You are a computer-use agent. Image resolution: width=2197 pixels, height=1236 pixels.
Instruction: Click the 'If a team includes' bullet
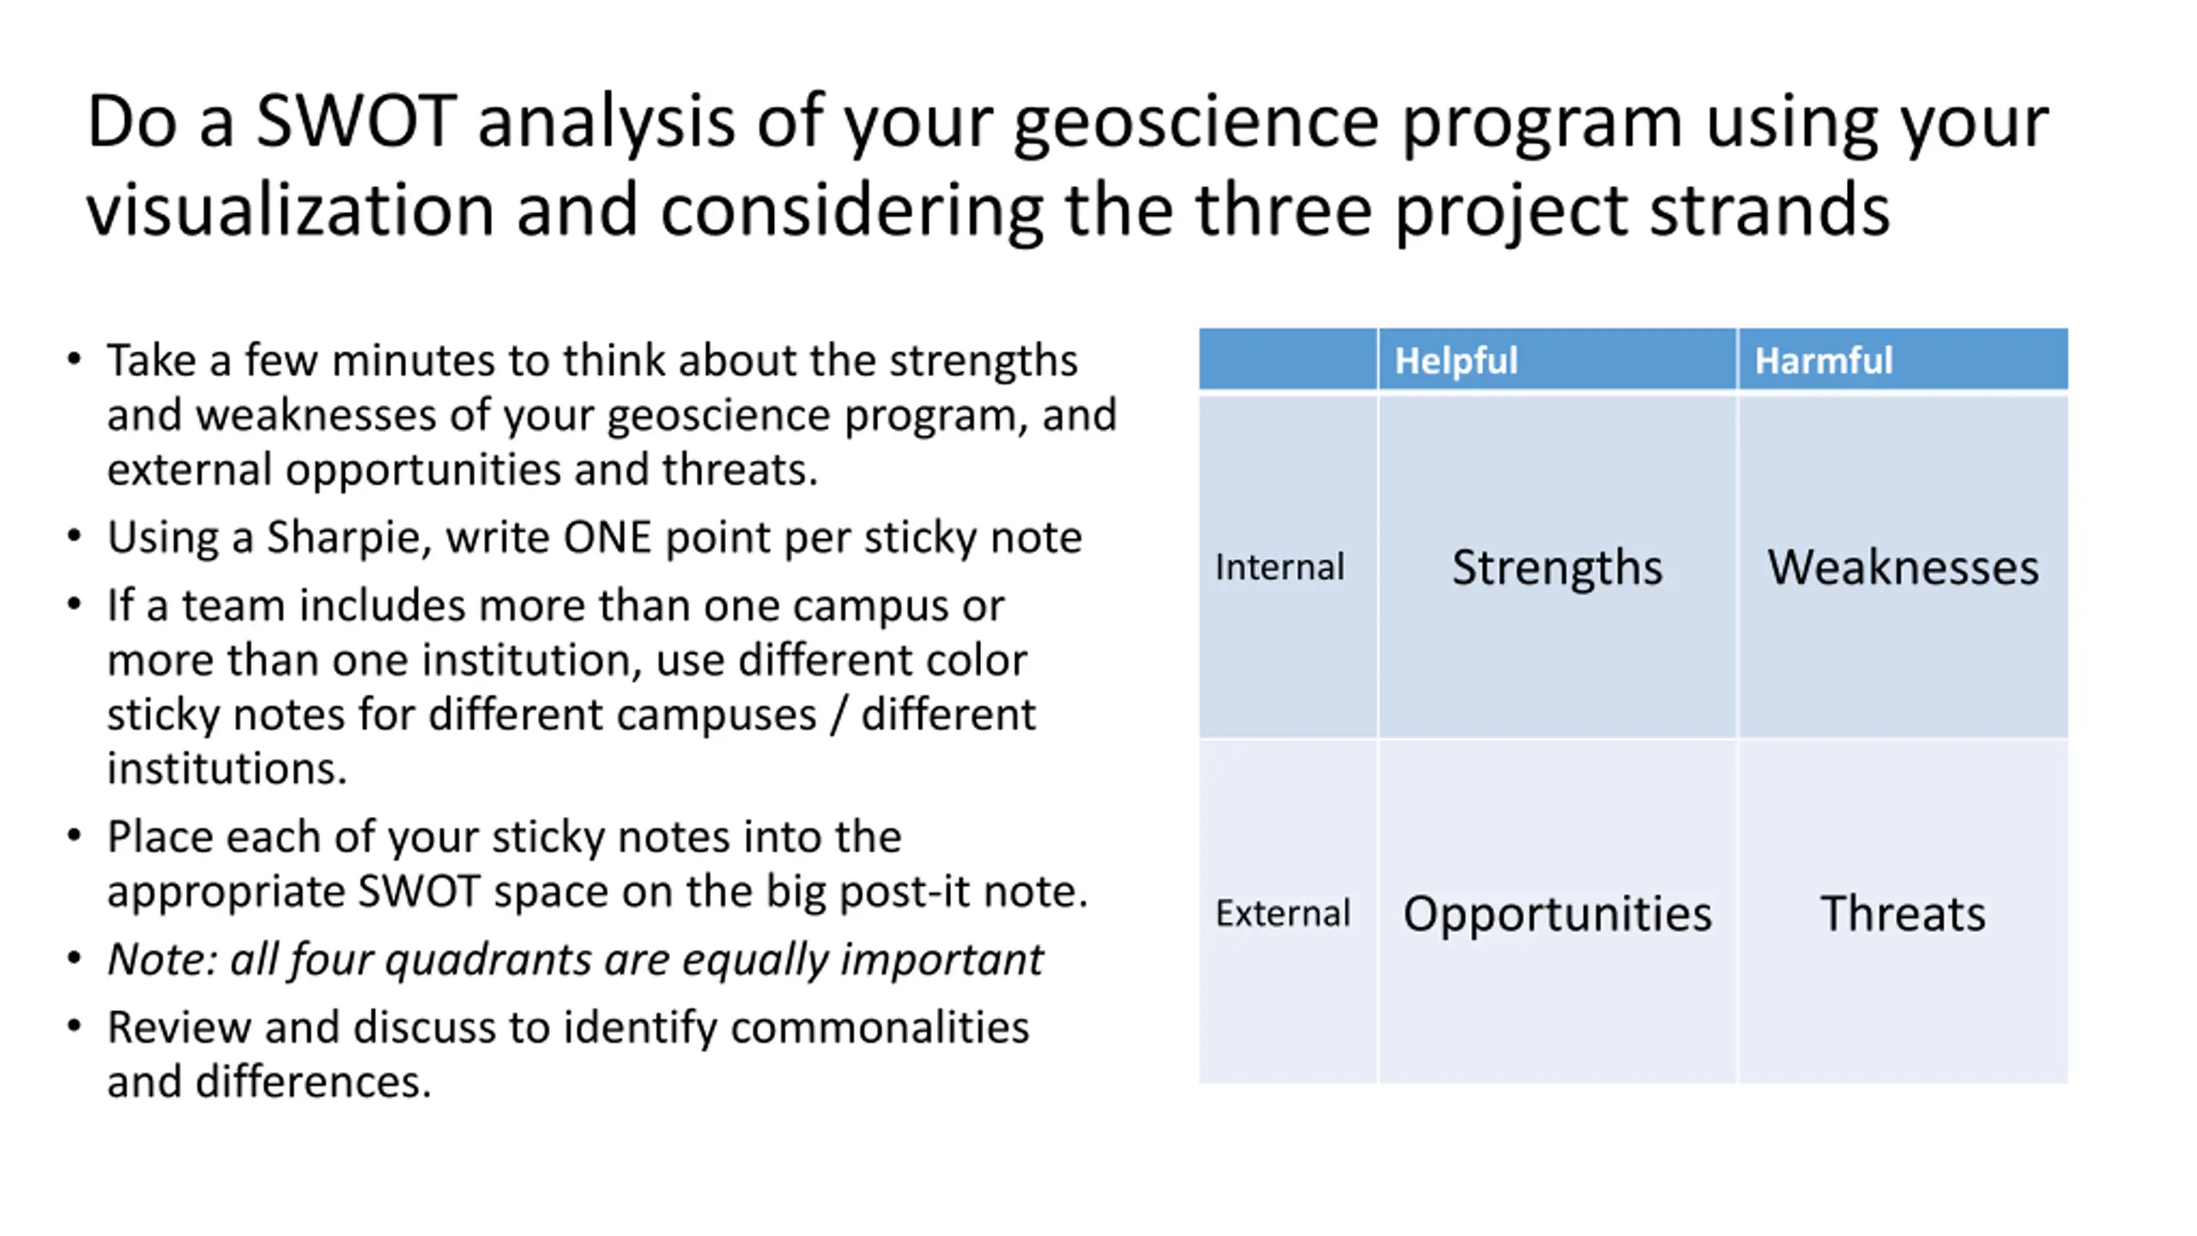coord(571,687)
